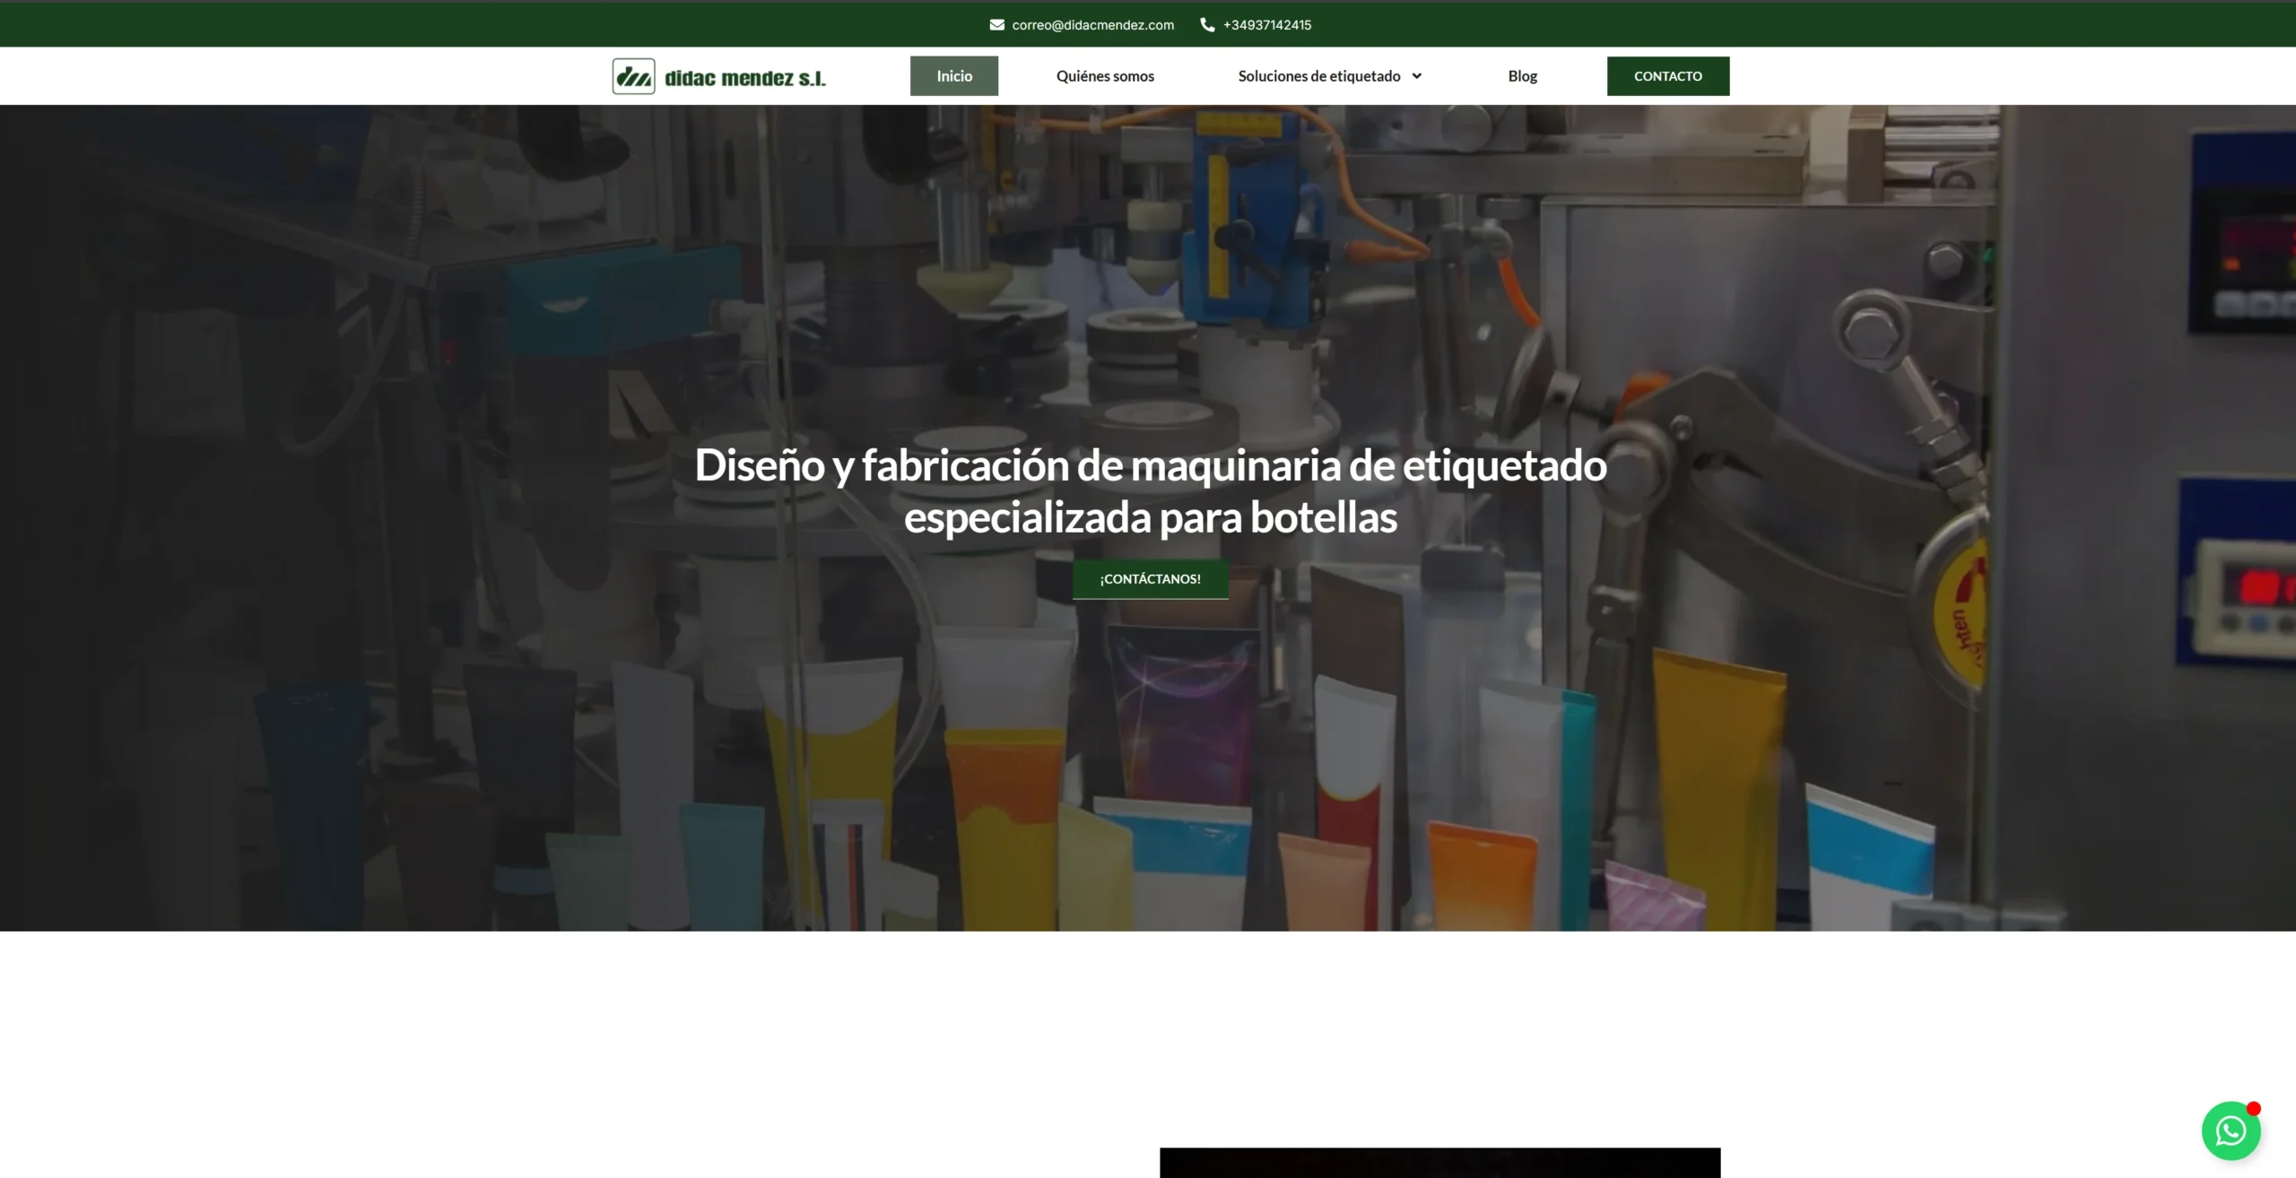Click the hero headline about maquinaria de etiquetado
2296x1178 pixels.
[x=1150, y=490]
